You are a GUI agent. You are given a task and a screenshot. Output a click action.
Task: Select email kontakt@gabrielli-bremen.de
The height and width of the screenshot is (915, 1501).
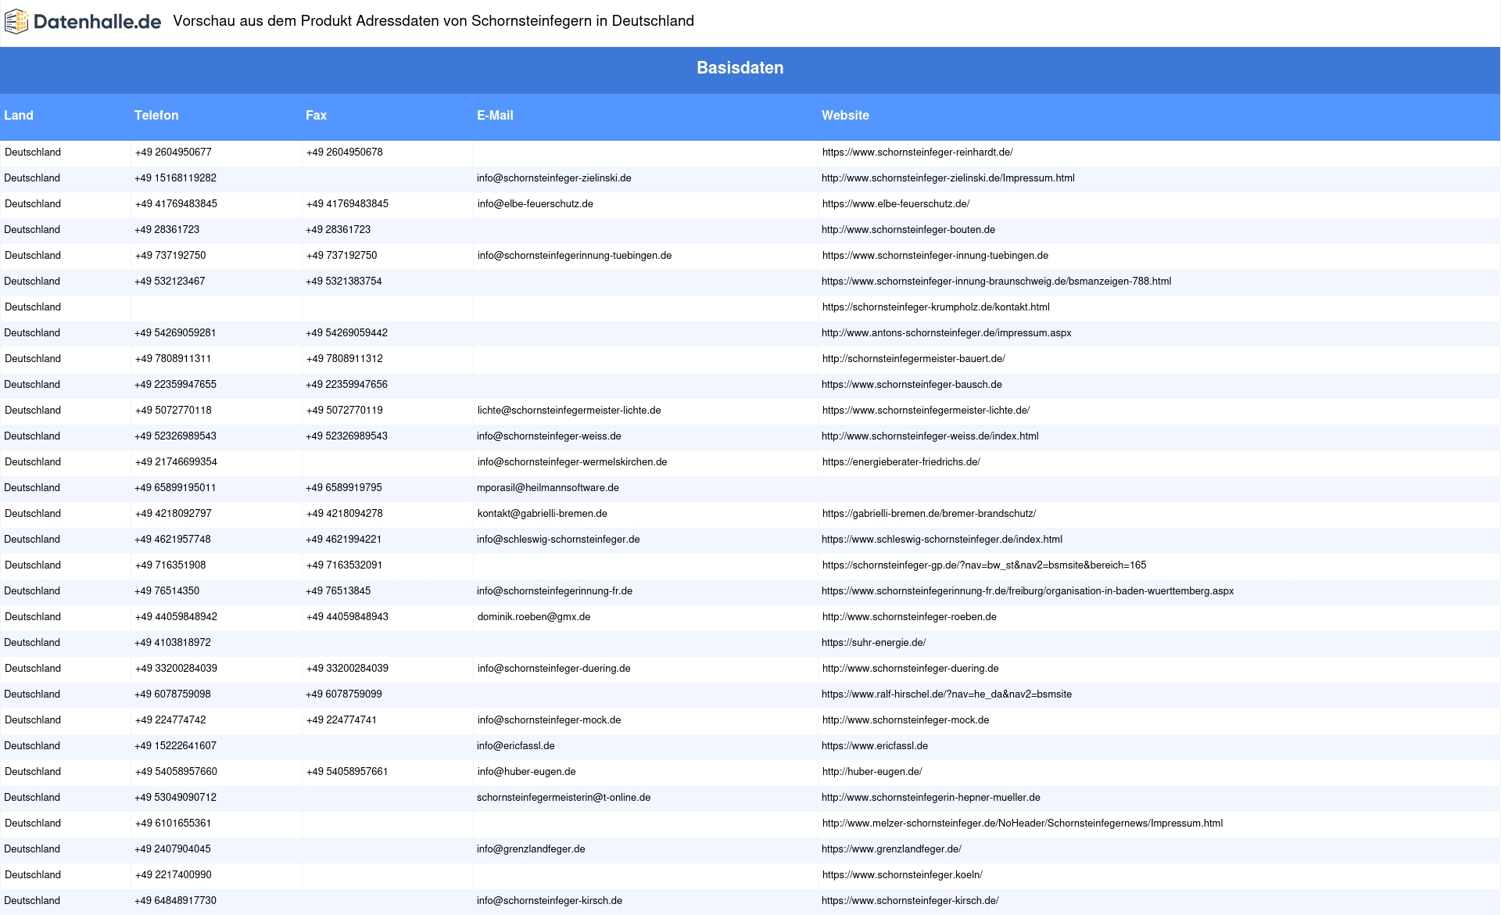pyautogui.click(x=543, y=514)
